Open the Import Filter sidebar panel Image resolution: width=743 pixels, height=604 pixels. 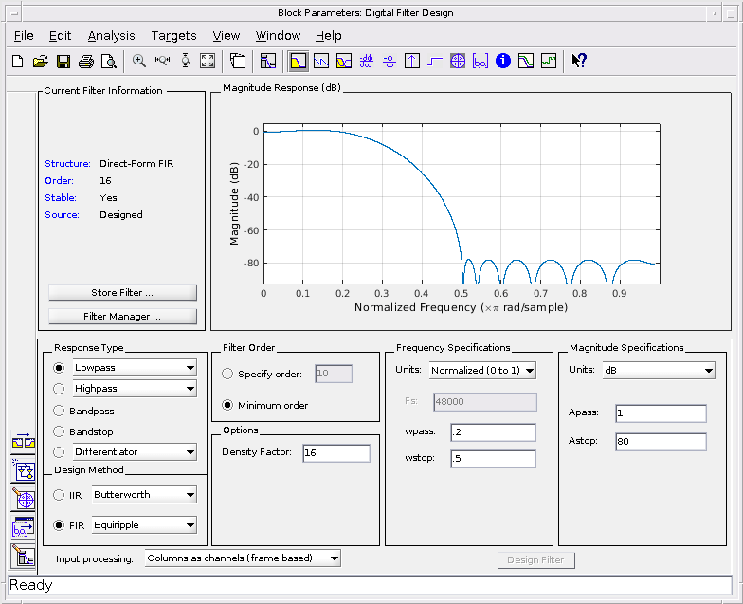(23, 527)
